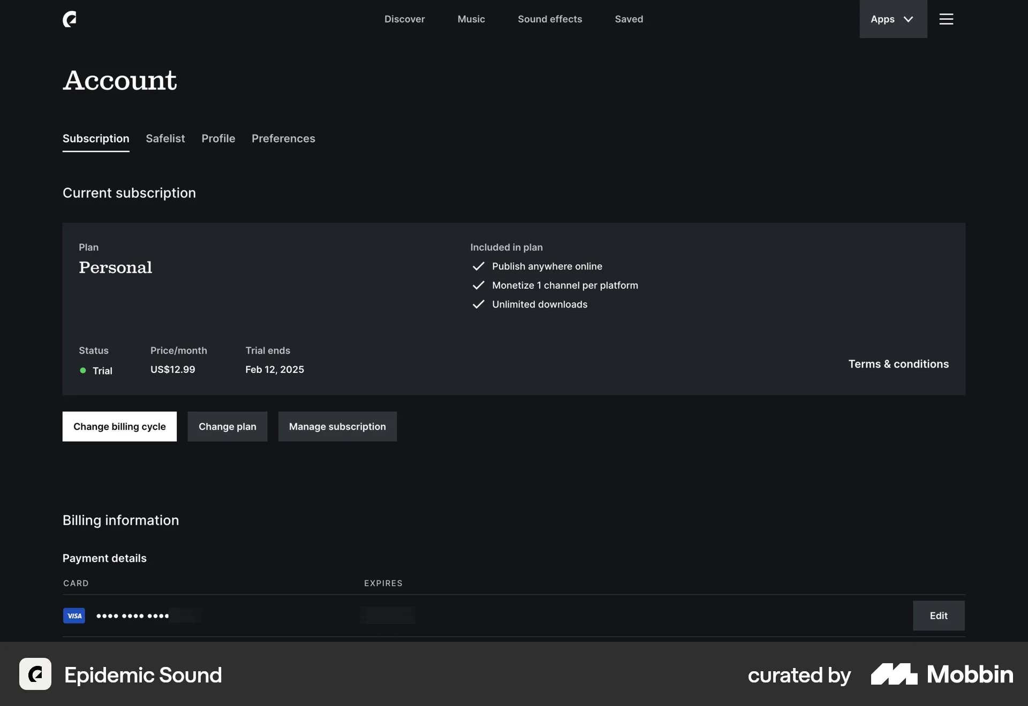Click the Epidemic Sound logo in the footer
Viewport: 1028px width, 706px height.
pyautogui.click(x=35, y=674)
